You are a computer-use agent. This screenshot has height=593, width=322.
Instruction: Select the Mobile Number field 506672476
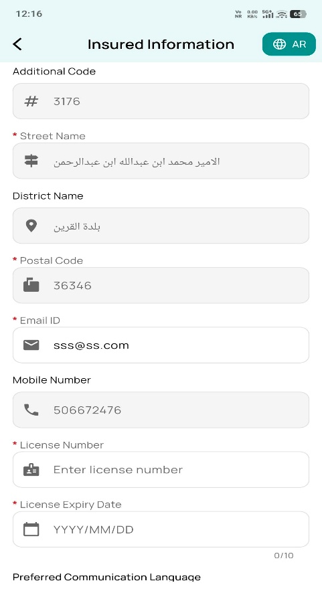161,410
